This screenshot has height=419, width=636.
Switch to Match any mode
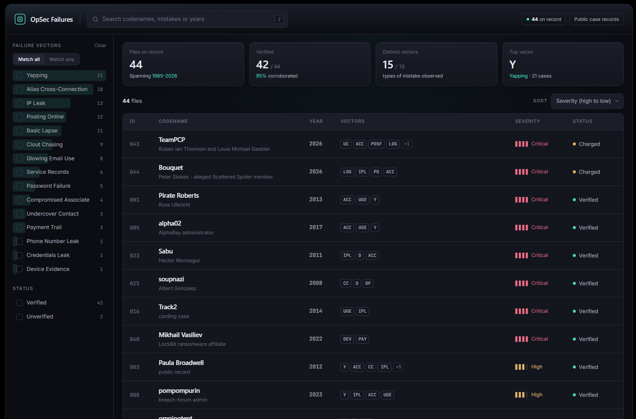[61, 59]
